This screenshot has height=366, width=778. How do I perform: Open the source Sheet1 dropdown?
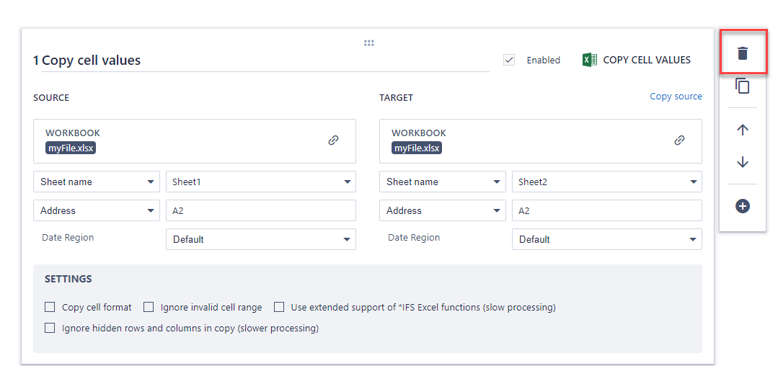[260, 182]
